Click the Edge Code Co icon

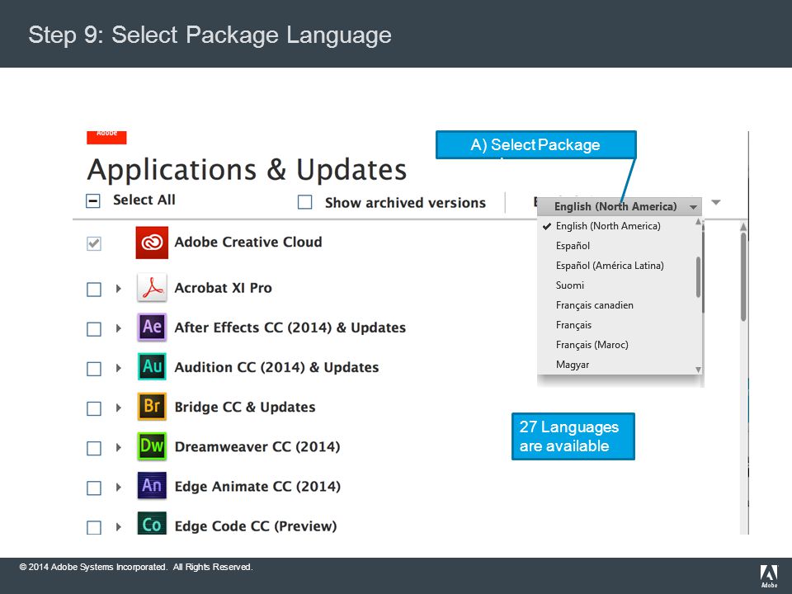pyautogui.click(x=152, y=523)
